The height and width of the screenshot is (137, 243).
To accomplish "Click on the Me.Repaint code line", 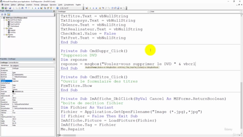I will click(73, 129).
